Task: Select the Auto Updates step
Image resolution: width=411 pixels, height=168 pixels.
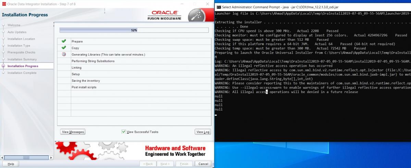Action: click(17, 32)
